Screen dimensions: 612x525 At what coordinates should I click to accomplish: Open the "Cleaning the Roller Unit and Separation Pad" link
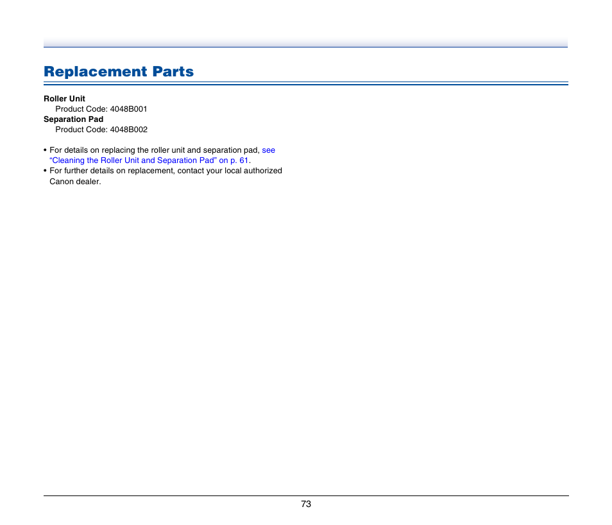(x=149, y=160)
